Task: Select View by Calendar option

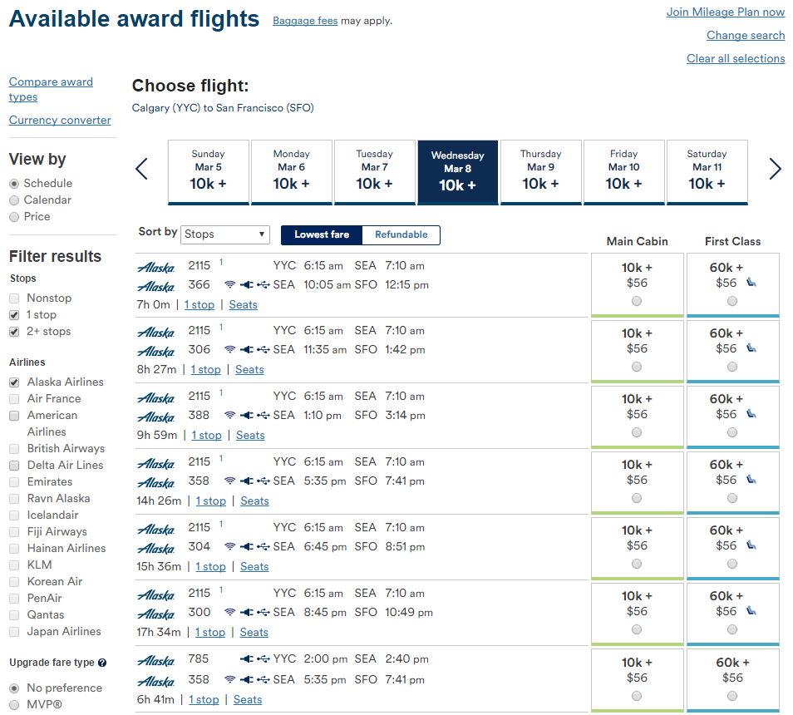Action: coord(14,200)
